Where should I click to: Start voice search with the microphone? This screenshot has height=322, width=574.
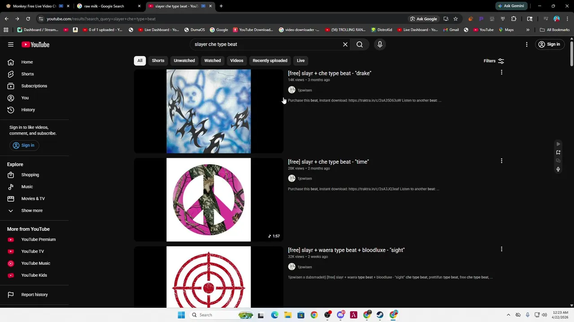(380, 44)
